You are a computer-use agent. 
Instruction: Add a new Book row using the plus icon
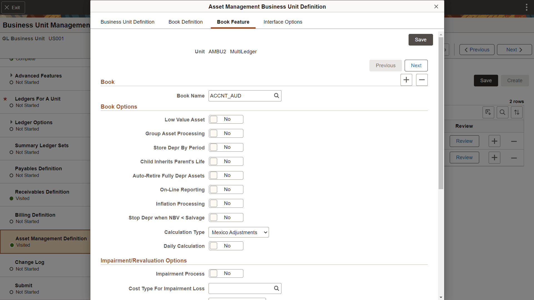(x=406, y=80)
